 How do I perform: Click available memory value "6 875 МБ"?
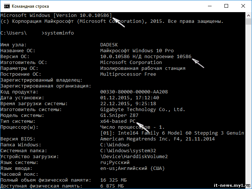coord(112,186)
